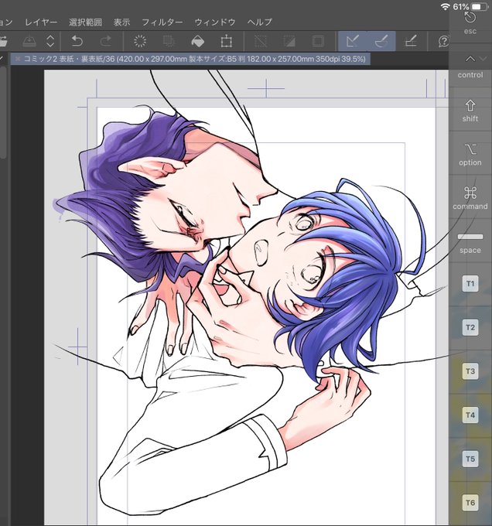Click the Clear (dotted circle) icon

click(x=140, y=41)
